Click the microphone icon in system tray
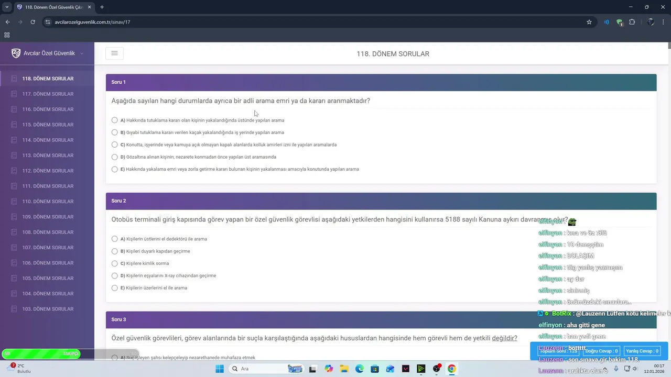Screen dimensions: 671x377 point(616,369)
